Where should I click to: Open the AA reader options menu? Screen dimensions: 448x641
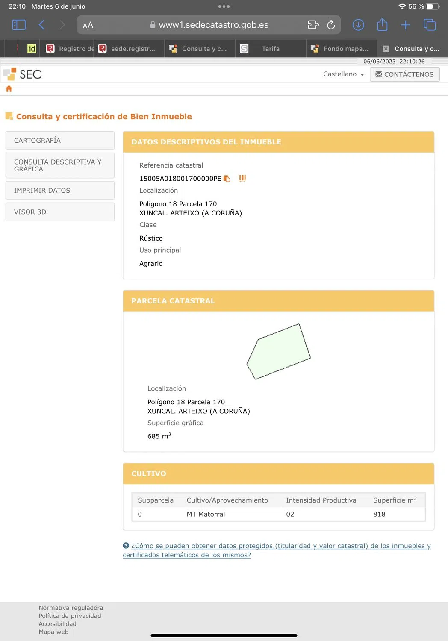coord(88,25)
